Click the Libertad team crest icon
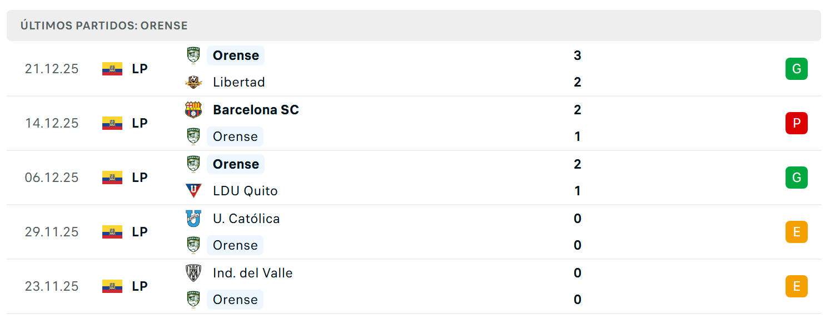The height and width of the screenshot is (324, 830). [193, 82]
